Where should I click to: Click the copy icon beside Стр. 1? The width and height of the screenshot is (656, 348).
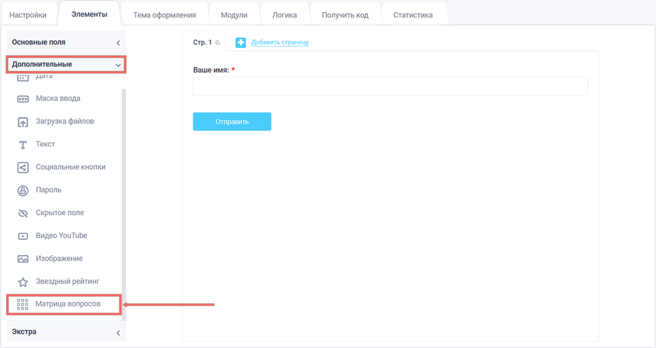(218, 43)
